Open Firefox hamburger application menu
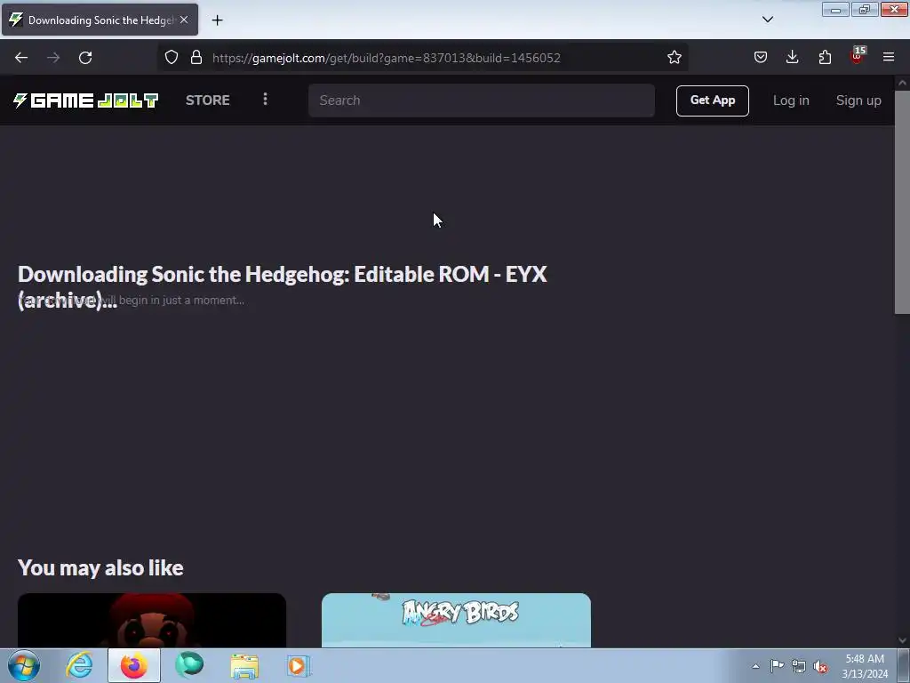Viewport: 910px width, 683px height. coord(889,58)
